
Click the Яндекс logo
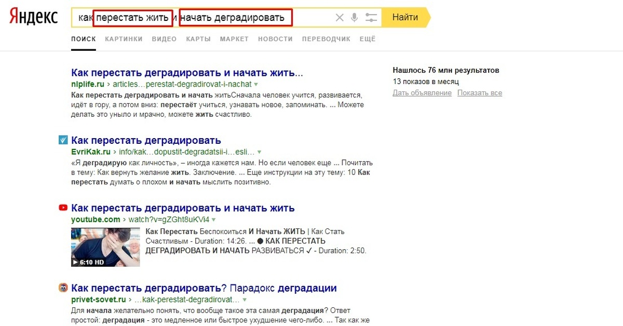tap(34, 17)
